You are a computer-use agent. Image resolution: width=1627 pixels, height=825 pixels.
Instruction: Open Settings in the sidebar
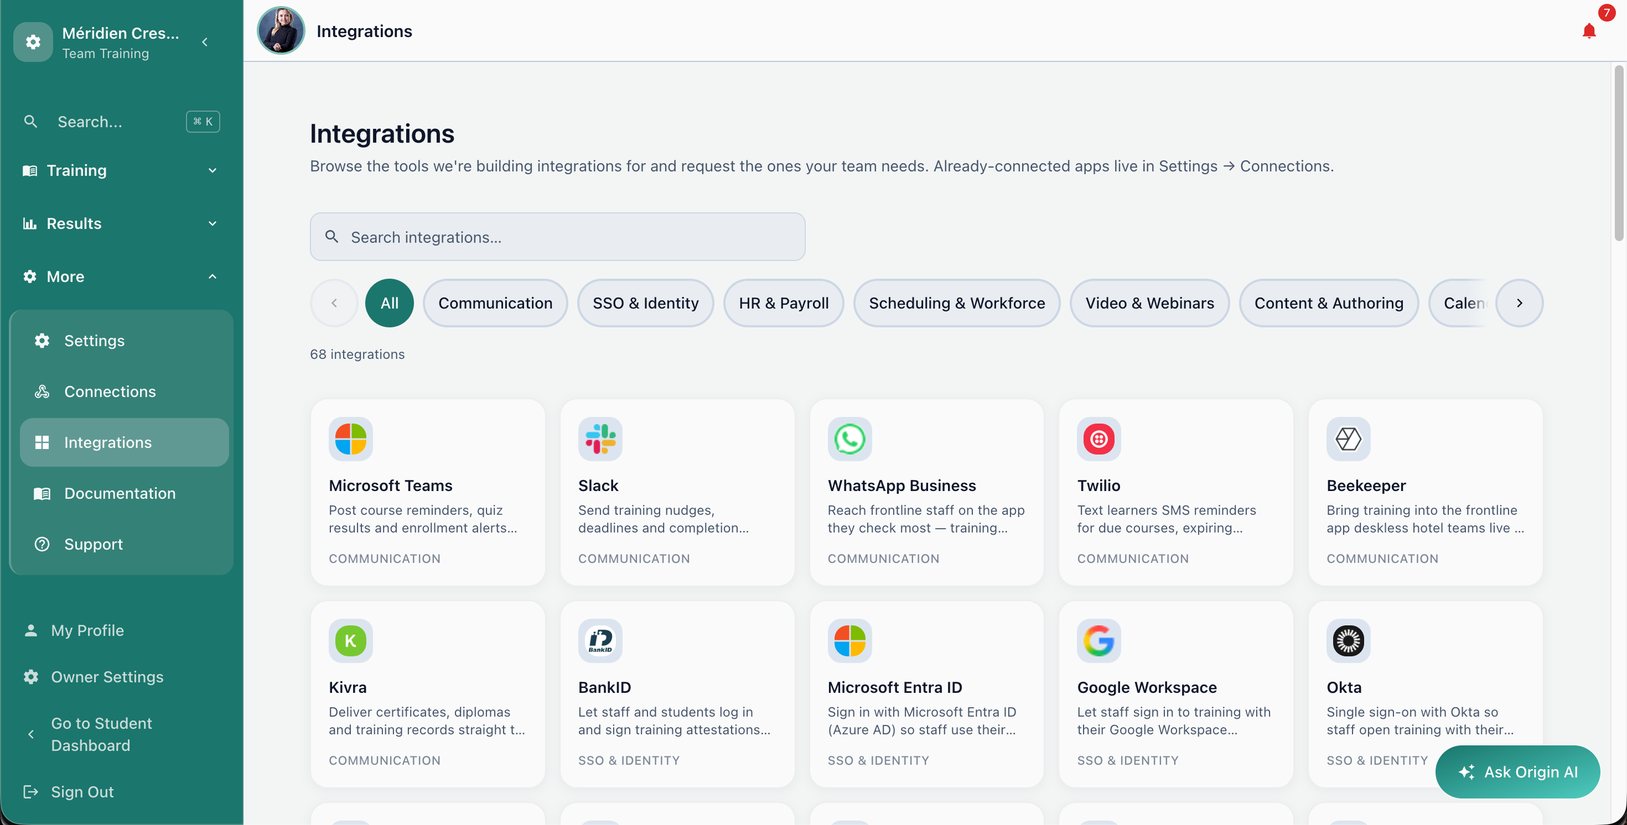coord(125,341)
